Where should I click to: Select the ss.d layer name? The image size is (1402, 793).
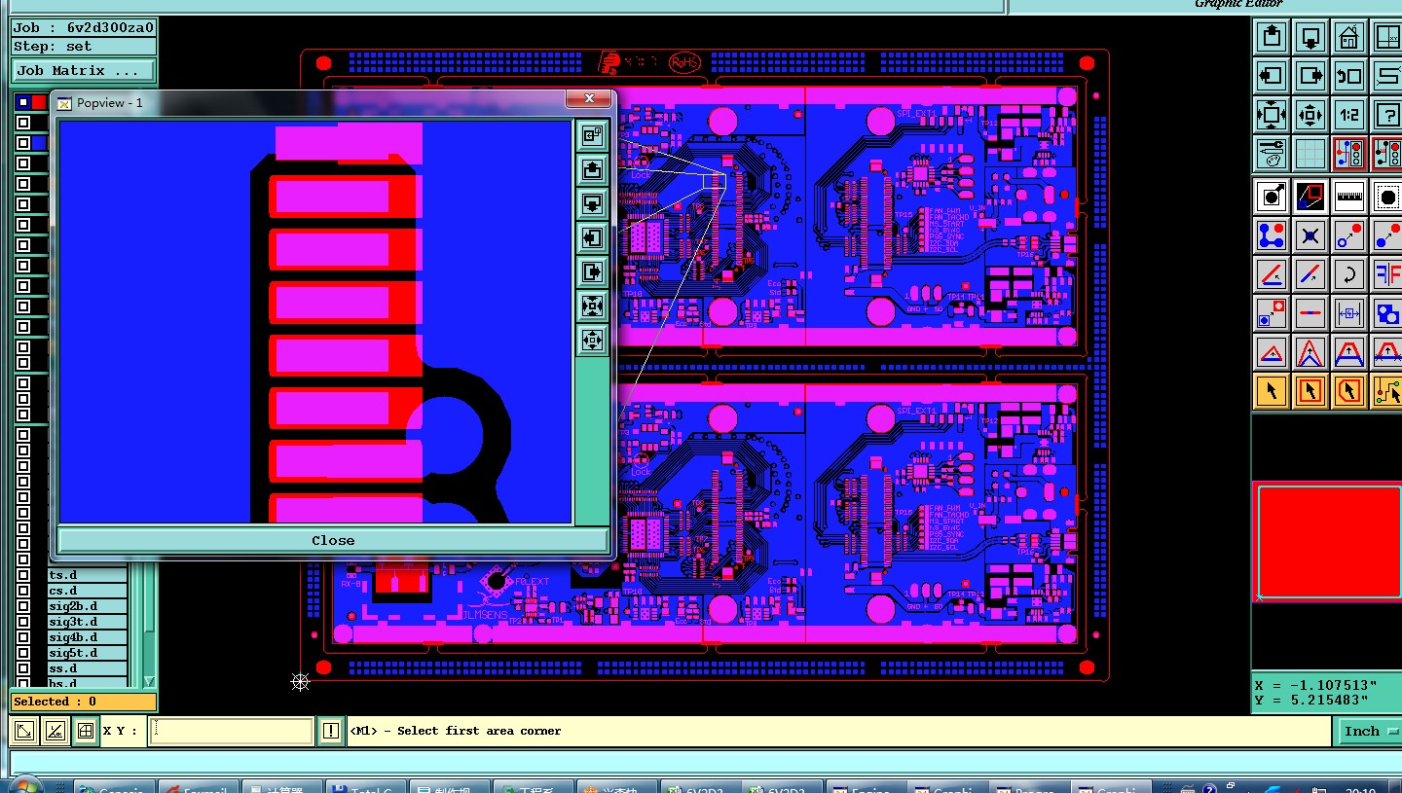pyautogui.click(x=88, y=668)
